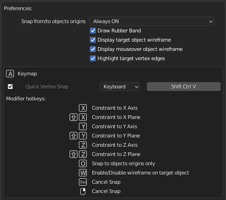Click the X key icon for X Axis
Image resolution: width=226 pixels, height=200 pixels.
[x=83, y=108]
